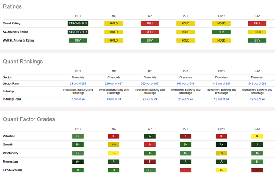
Task: Click LAZ SA Analysts Rating HOLD badge
Action: [257, 32]
